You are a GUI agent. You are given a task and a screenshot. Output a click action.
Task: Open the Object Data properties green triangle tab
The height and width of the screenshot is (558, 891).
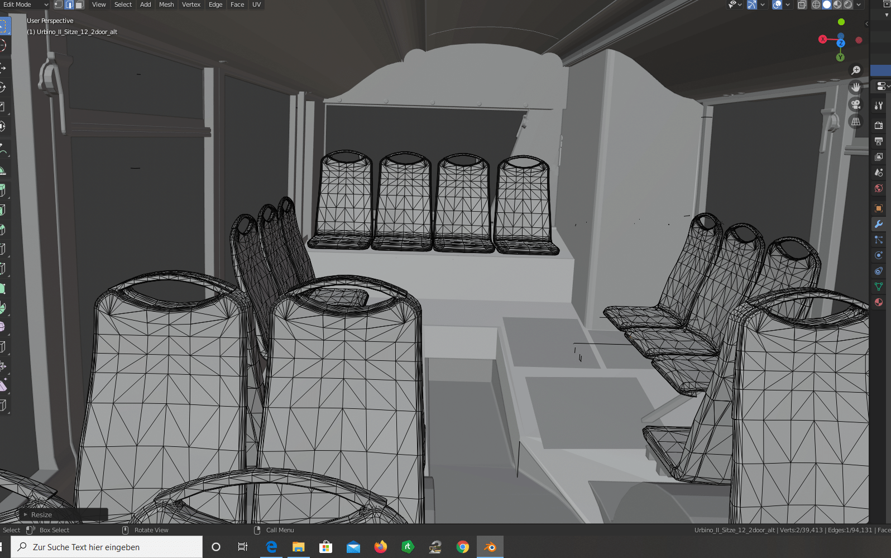[879, 287]
